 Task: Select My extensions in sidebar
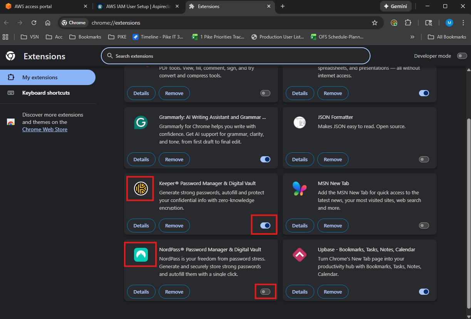pyautogui.click(x=48, y=77)
